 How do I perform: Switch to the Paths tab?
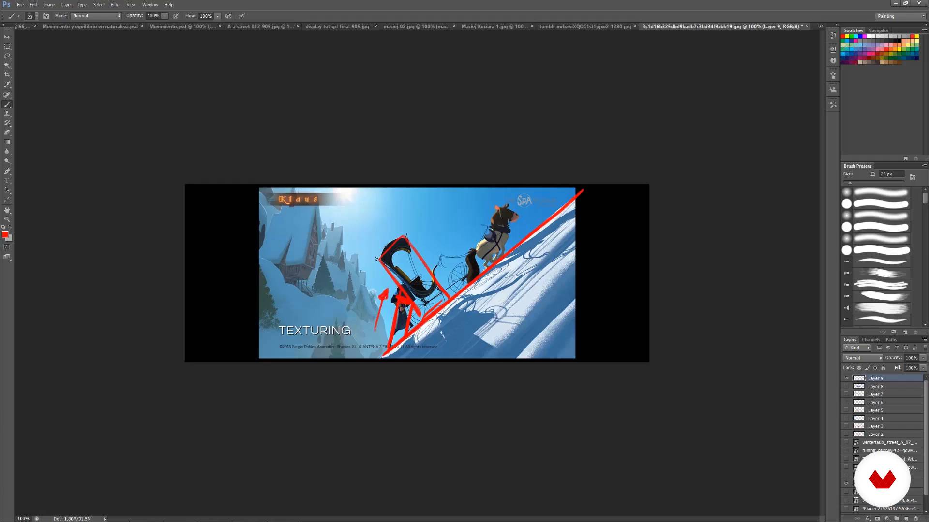pos(891,340)
